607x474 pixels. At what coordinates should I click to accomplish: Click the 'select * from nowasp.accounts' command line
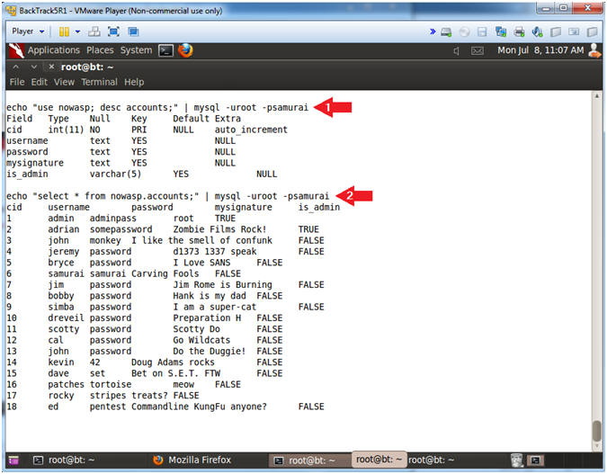coord(167,196)
